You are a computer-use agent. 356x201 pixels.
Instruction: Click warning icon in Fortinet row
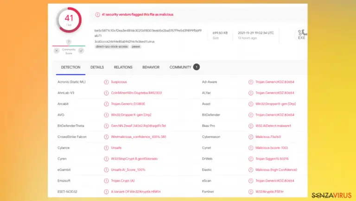(251, 192)
